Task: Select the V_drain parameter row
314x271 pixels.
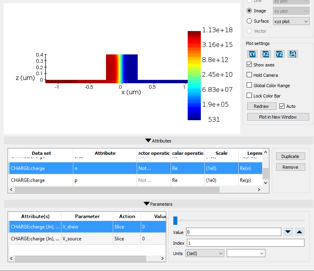Action: click(88, 226)
